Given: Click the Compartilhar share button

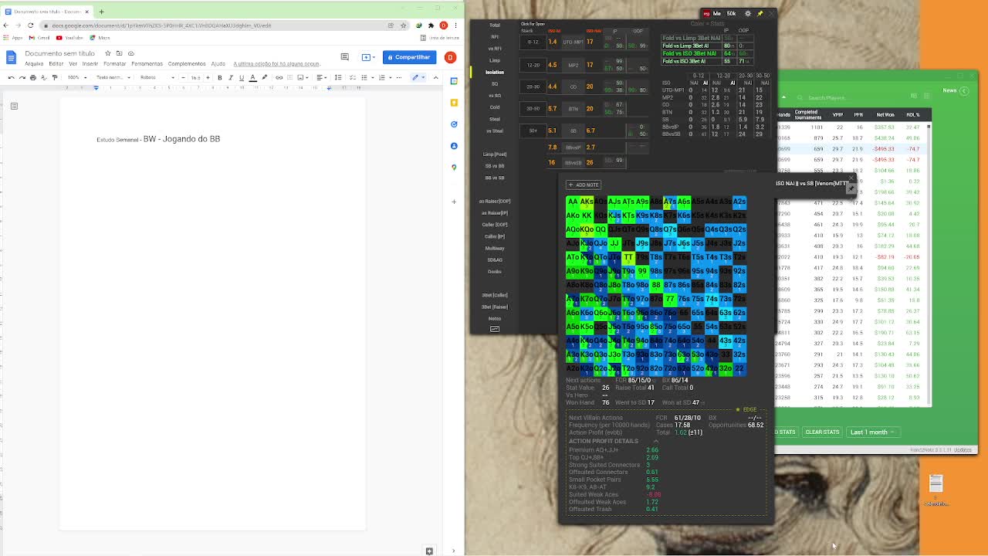Looking at the screenshot, I should 410,57.
